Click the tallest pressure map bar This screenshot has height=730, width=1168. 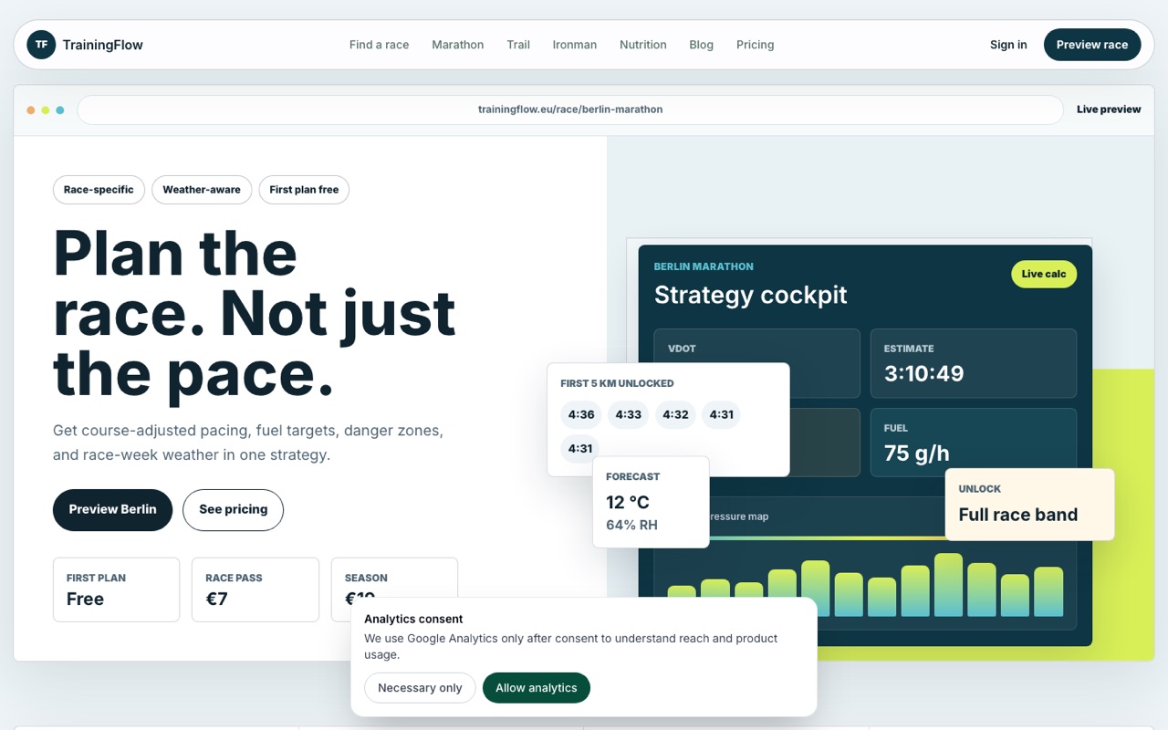click(x=948, y=585)
